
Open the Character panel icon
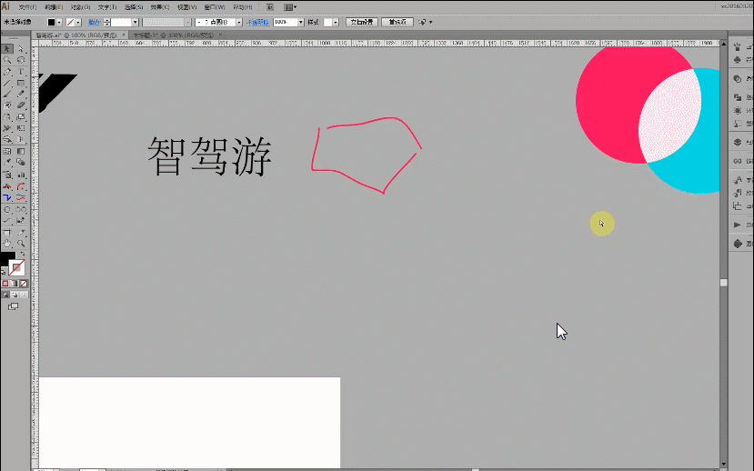pyautogui.click(x=737, y=180)
